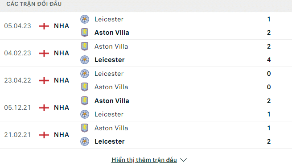Image resolution: width=292 pixels, height=166 pixels.
Task: Click 'Các trận đối đầu' section header
Action: [34, 4]
